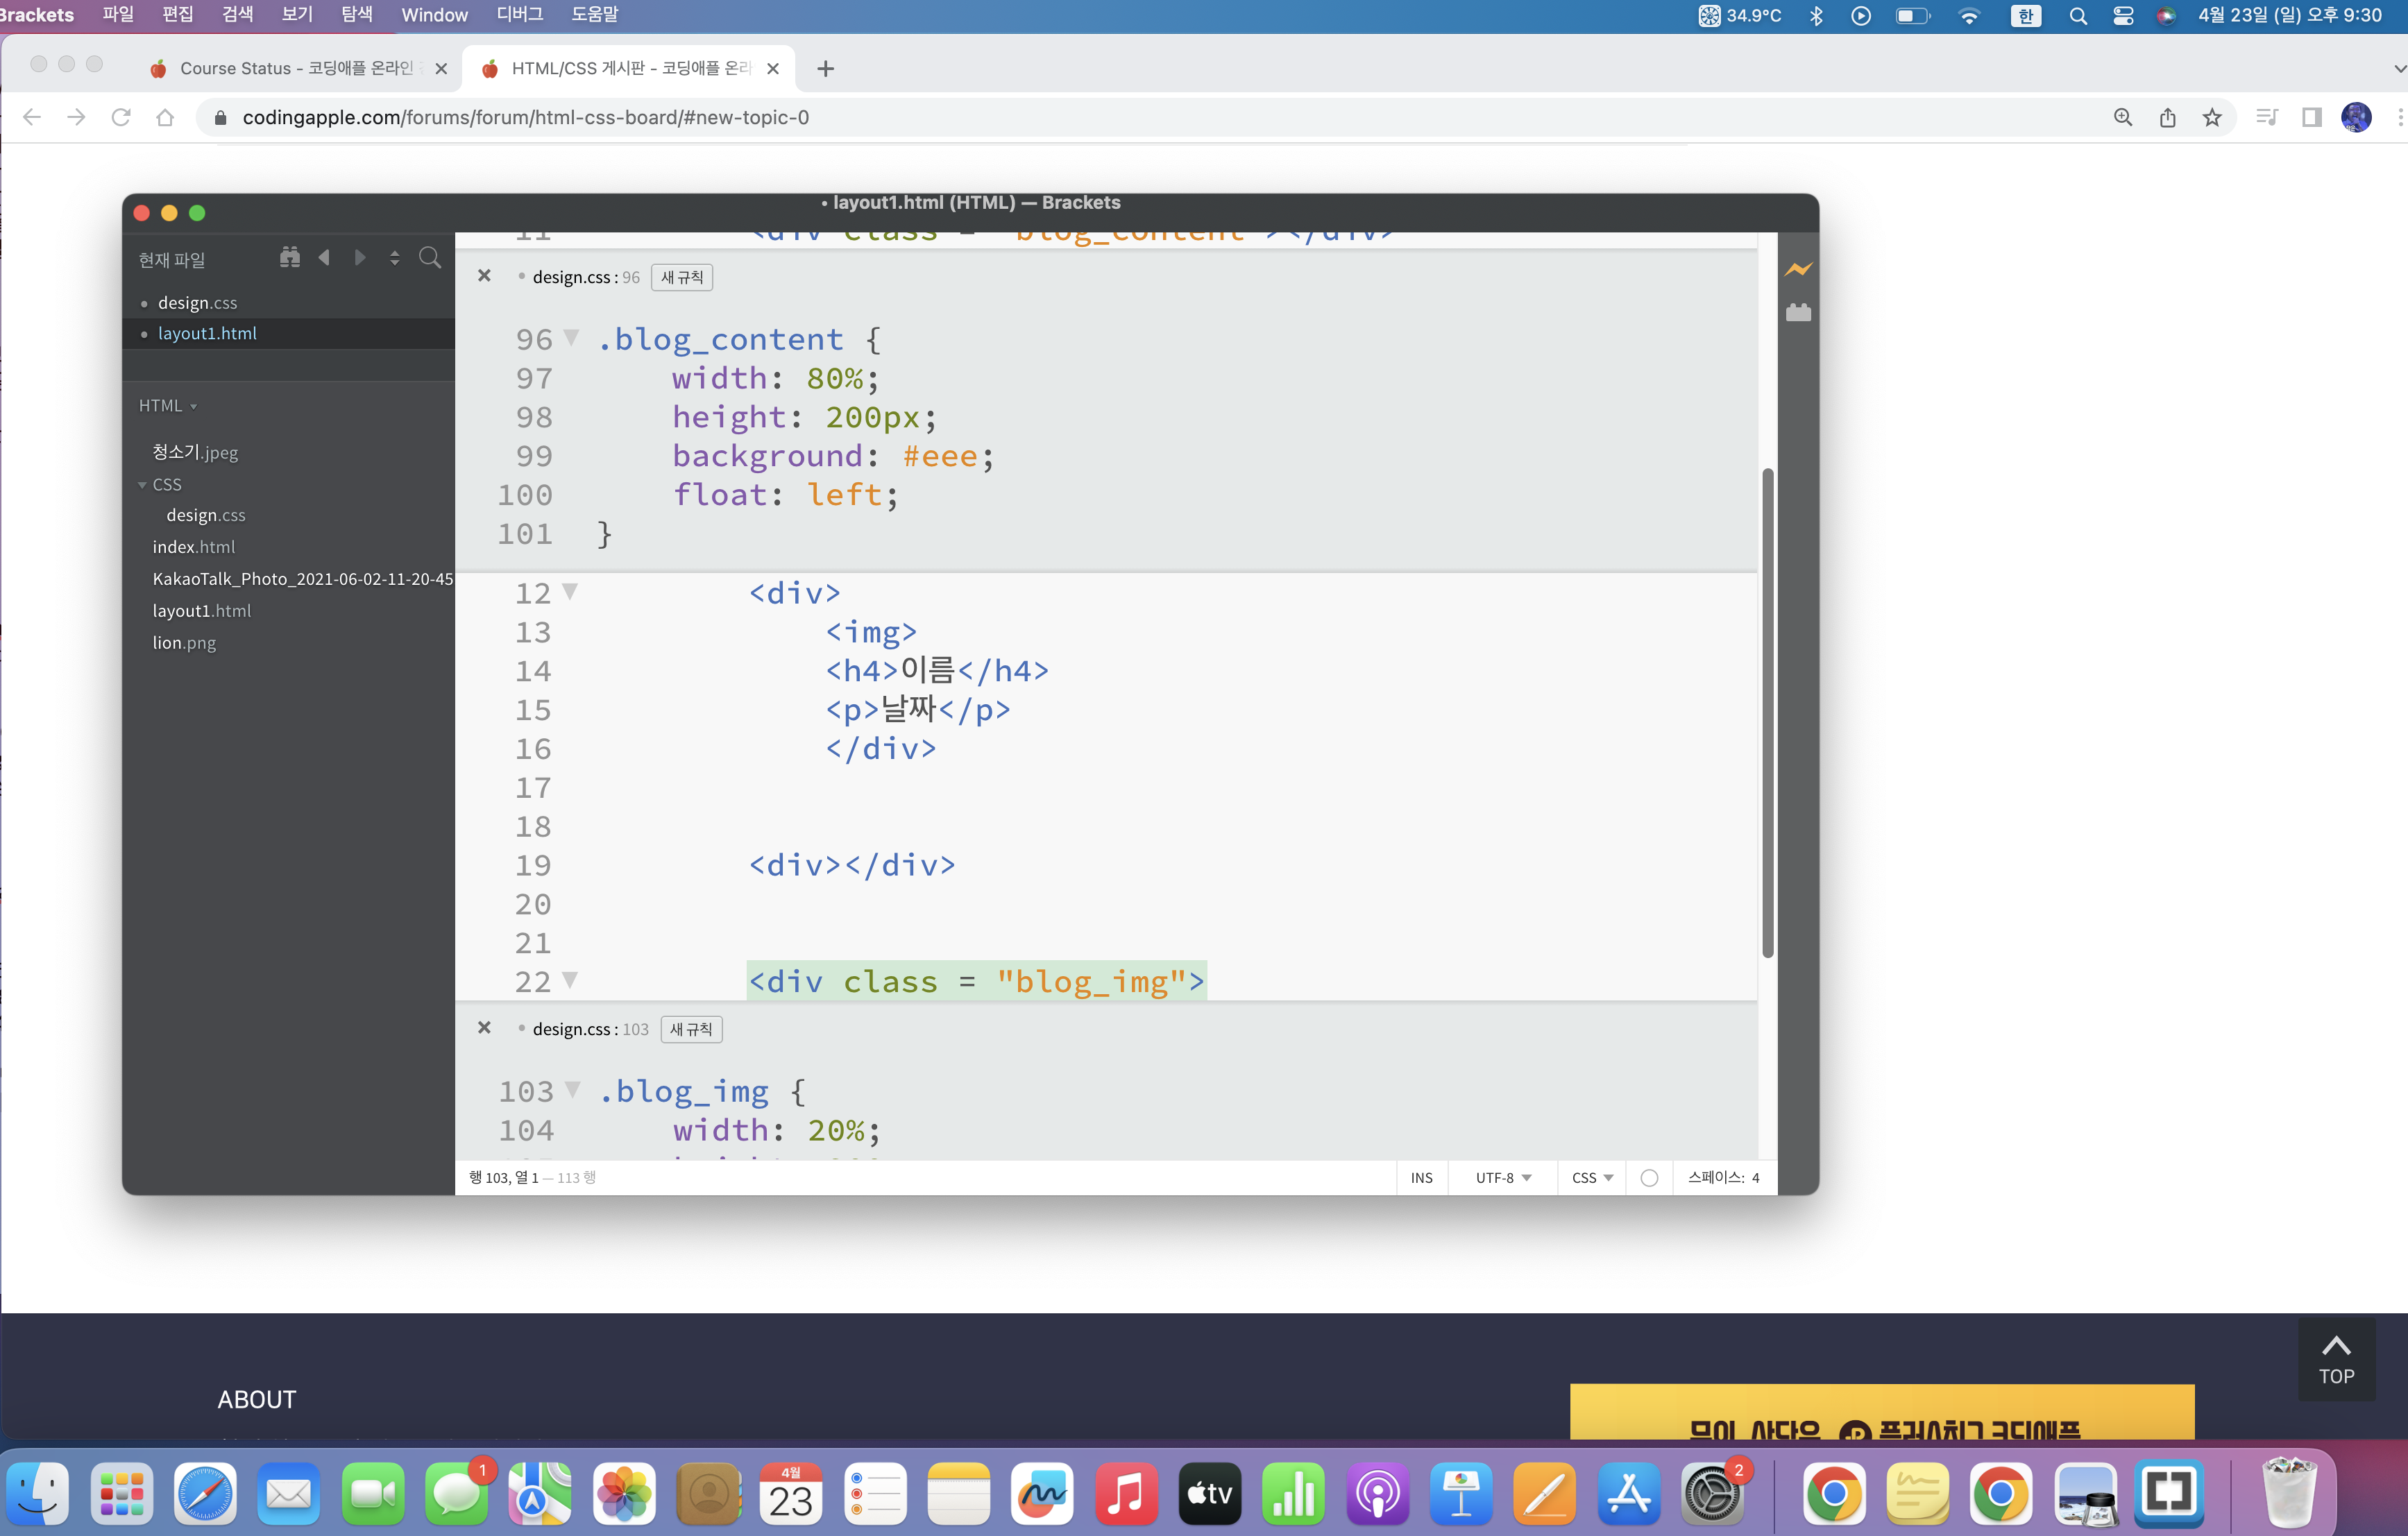
Task: Click the Chrome address bar URL
Action: [525, 118]
